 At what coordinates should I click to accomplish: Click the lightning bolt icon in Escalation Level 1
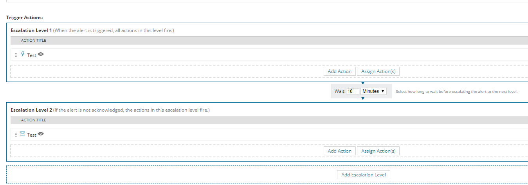[x=23, y=54]
